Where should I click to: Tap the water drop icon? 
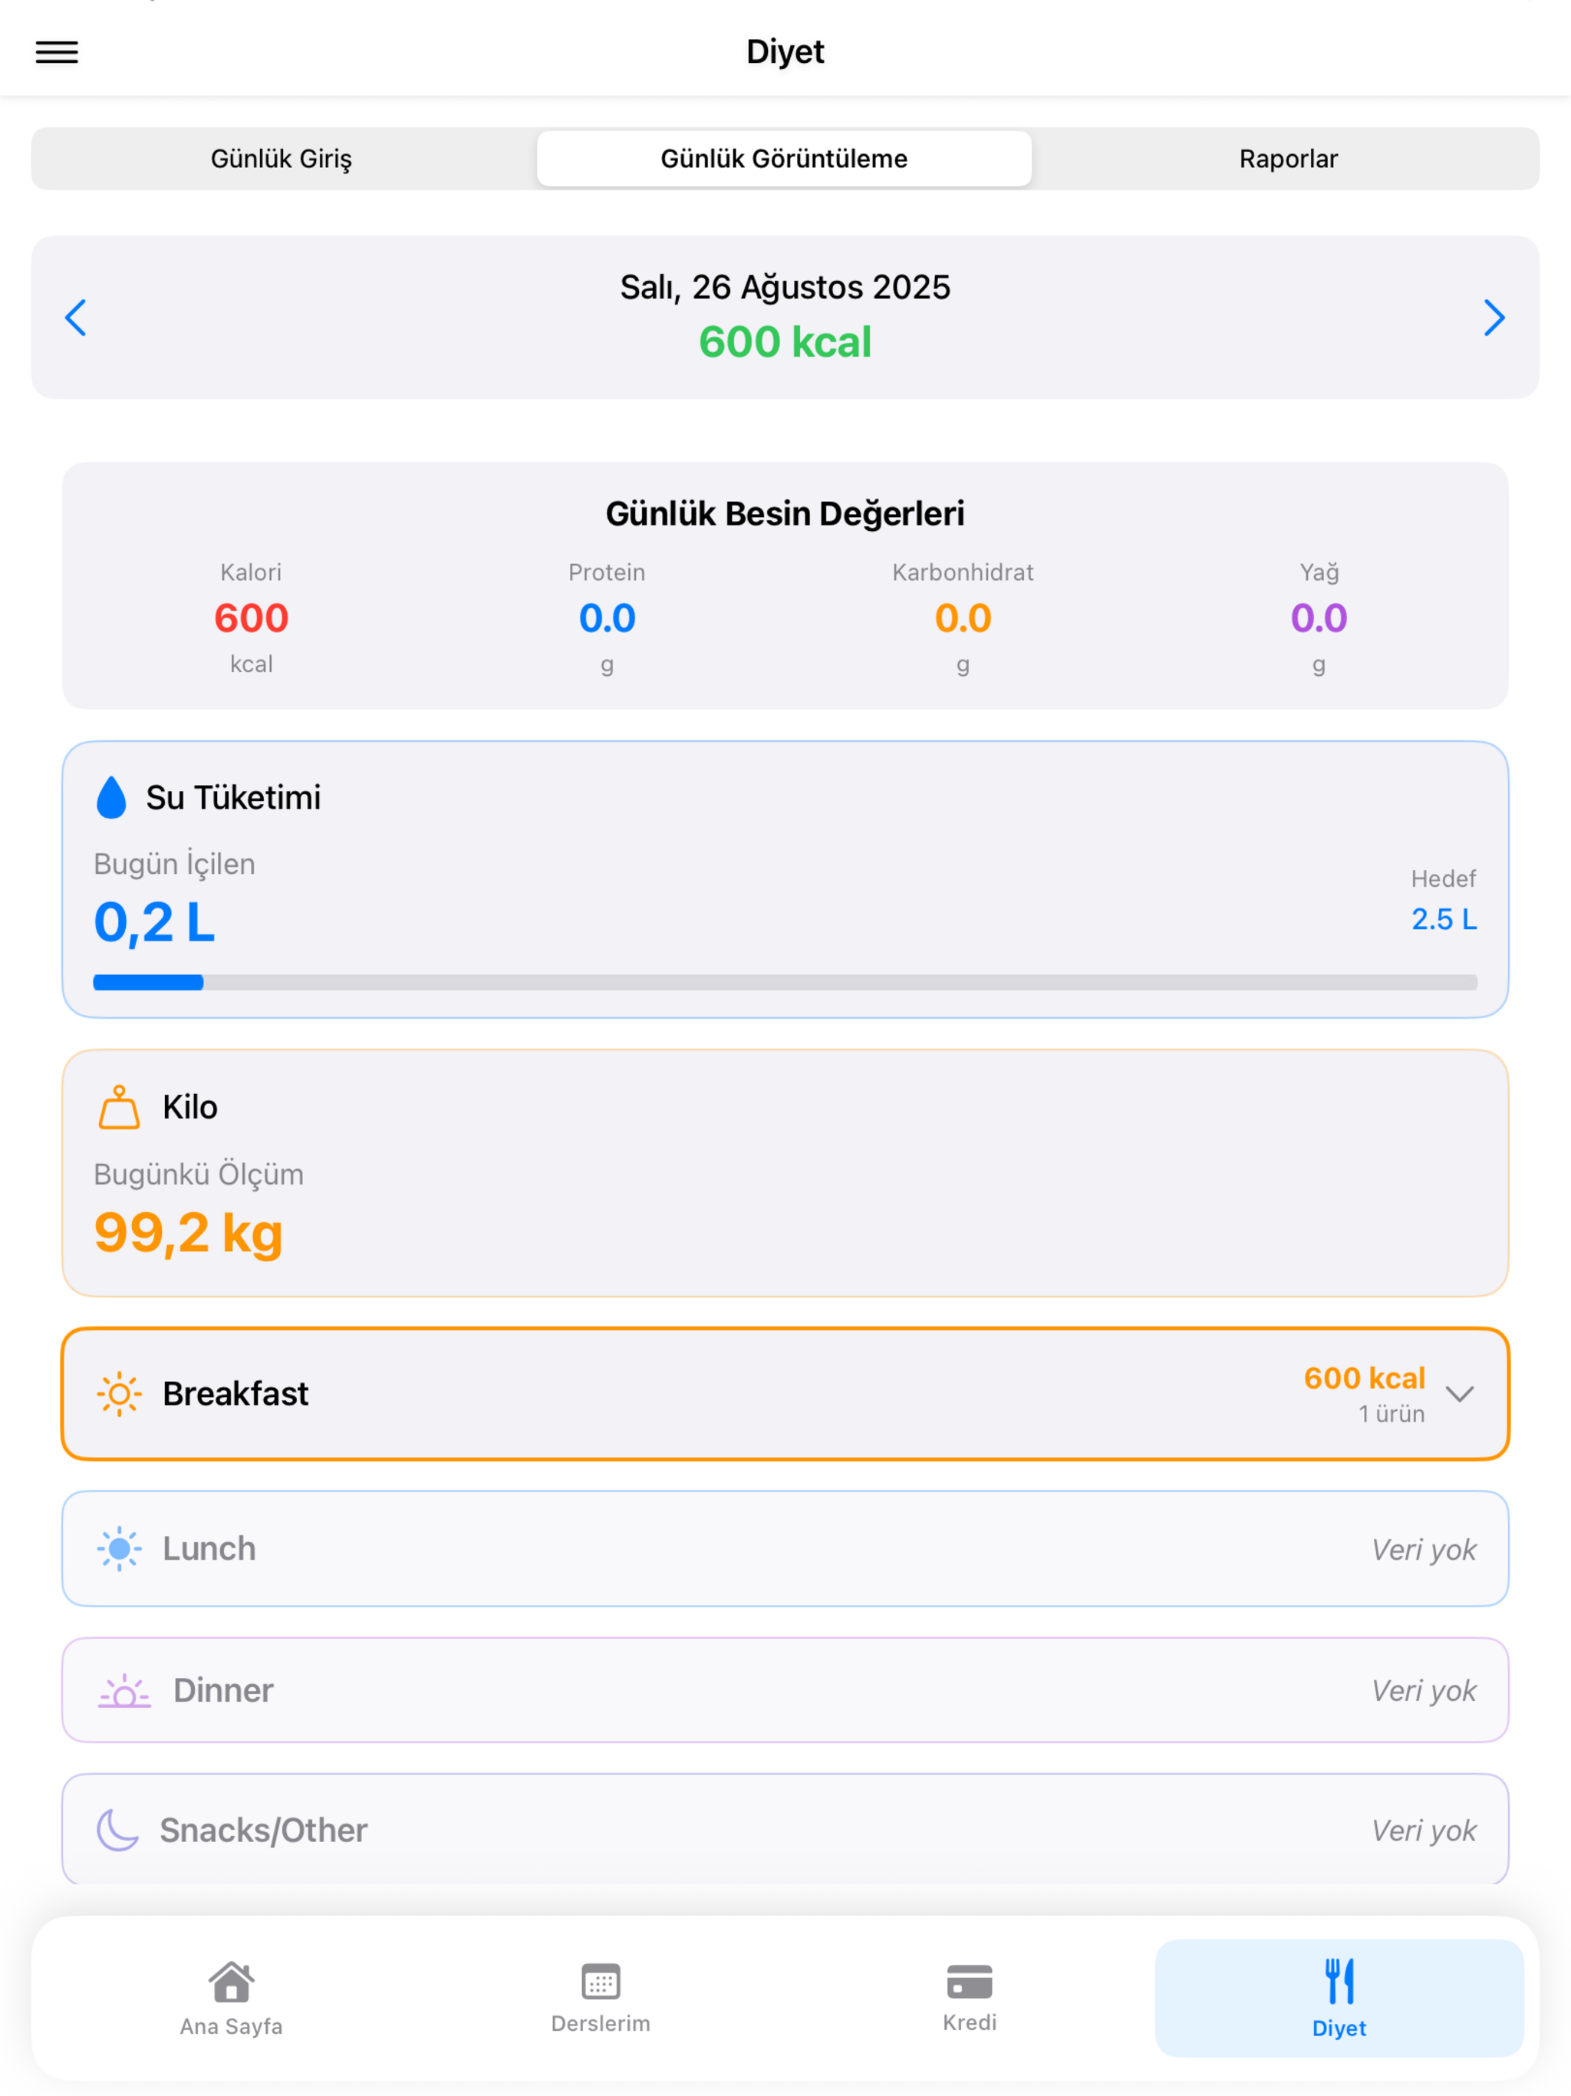click(111, 797)
